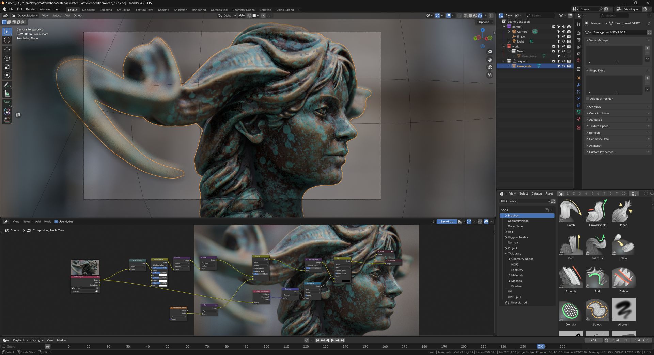Click the frame 239 playhead marker in timeline
The image size is (654, 355).
click(541, 346)
